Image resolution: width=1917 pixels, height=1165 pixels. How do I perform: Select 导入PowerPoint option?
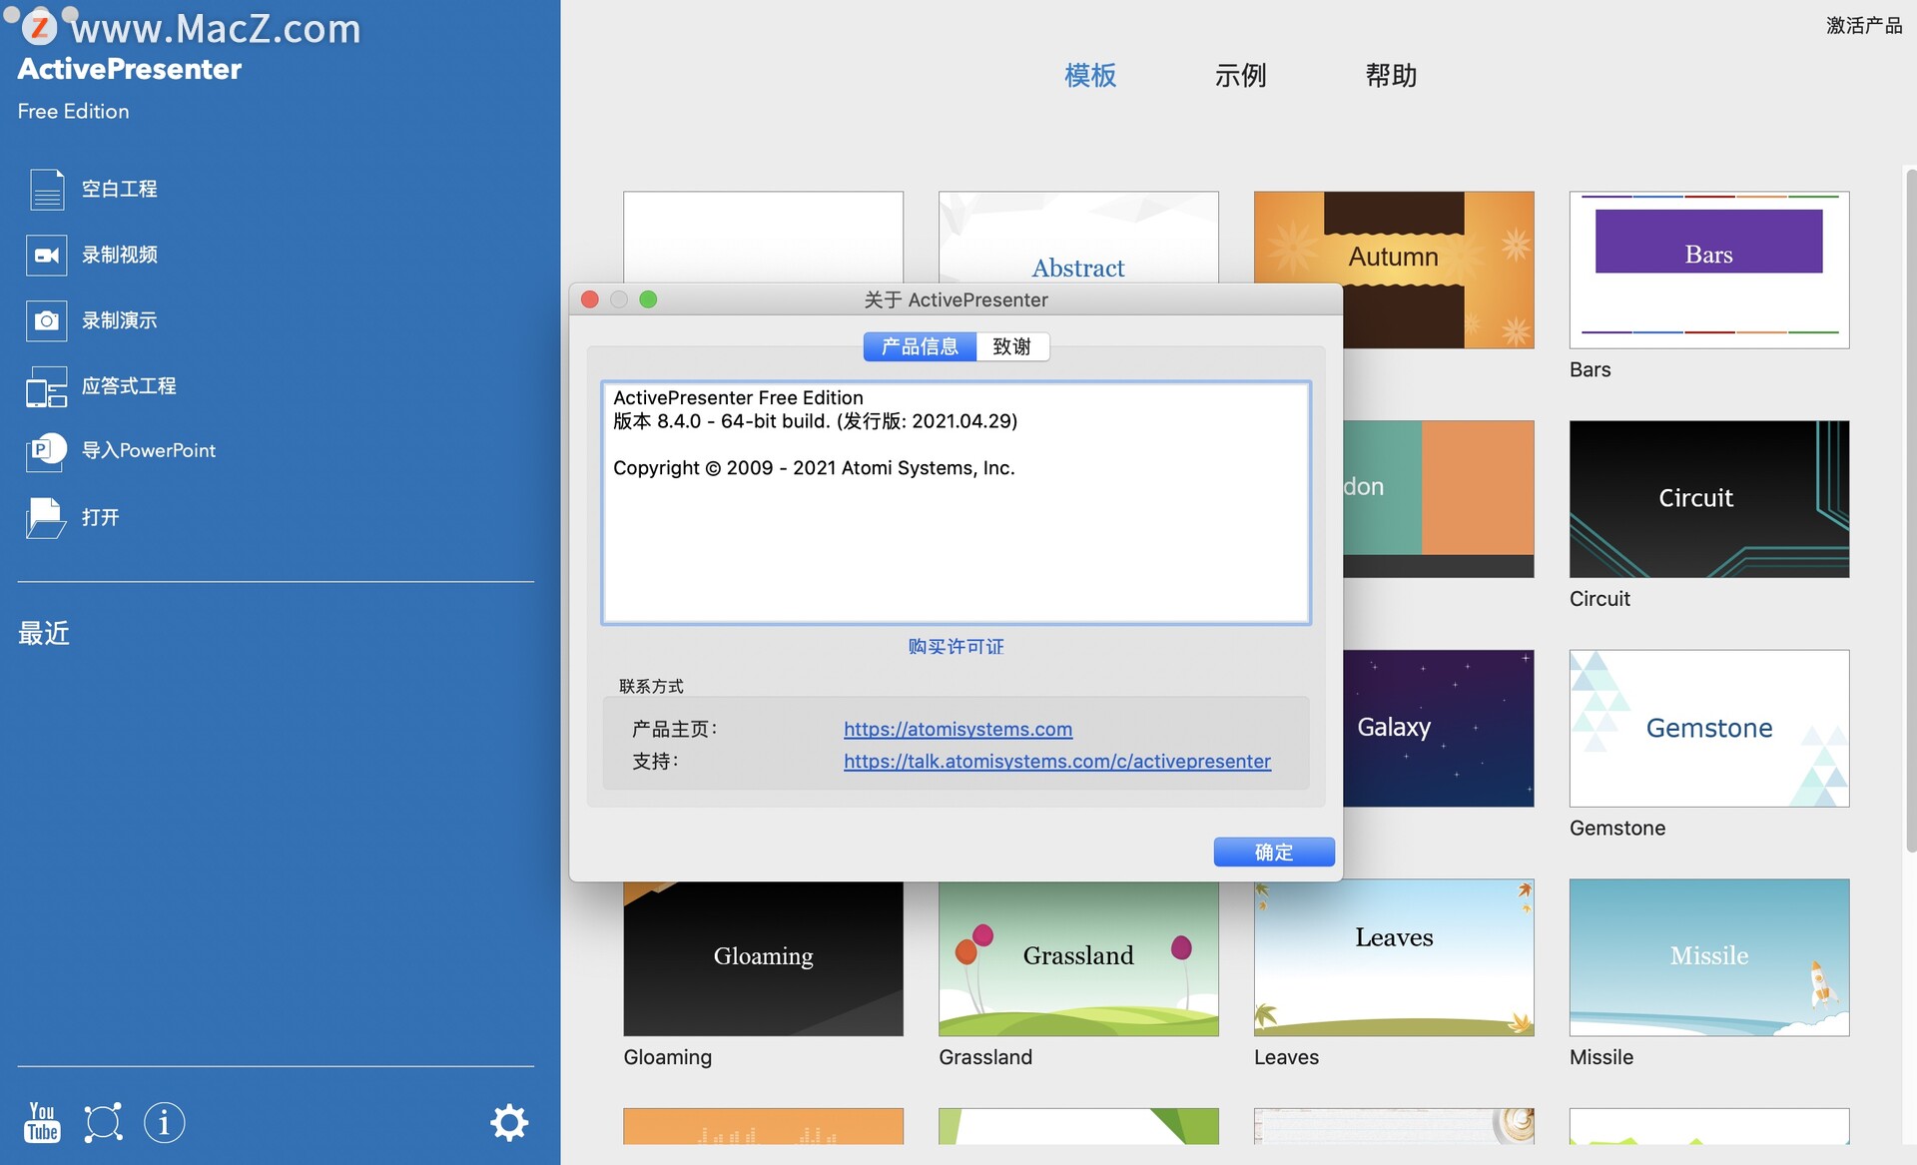point(149,450)
